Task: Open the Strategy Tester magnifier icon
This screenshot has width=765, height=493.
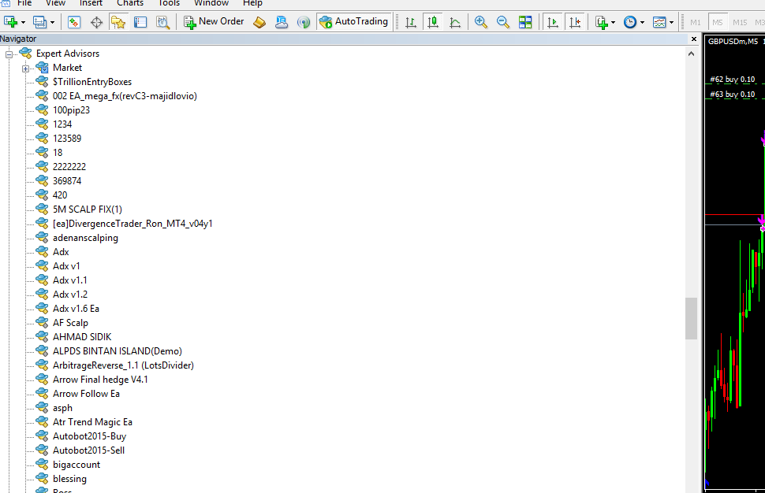Action: [x=162, y=22]
